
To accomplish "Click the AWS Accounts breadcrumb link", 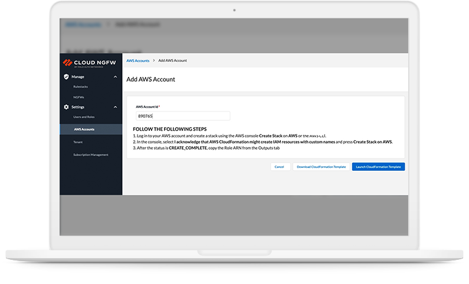I will pos(137,61).
